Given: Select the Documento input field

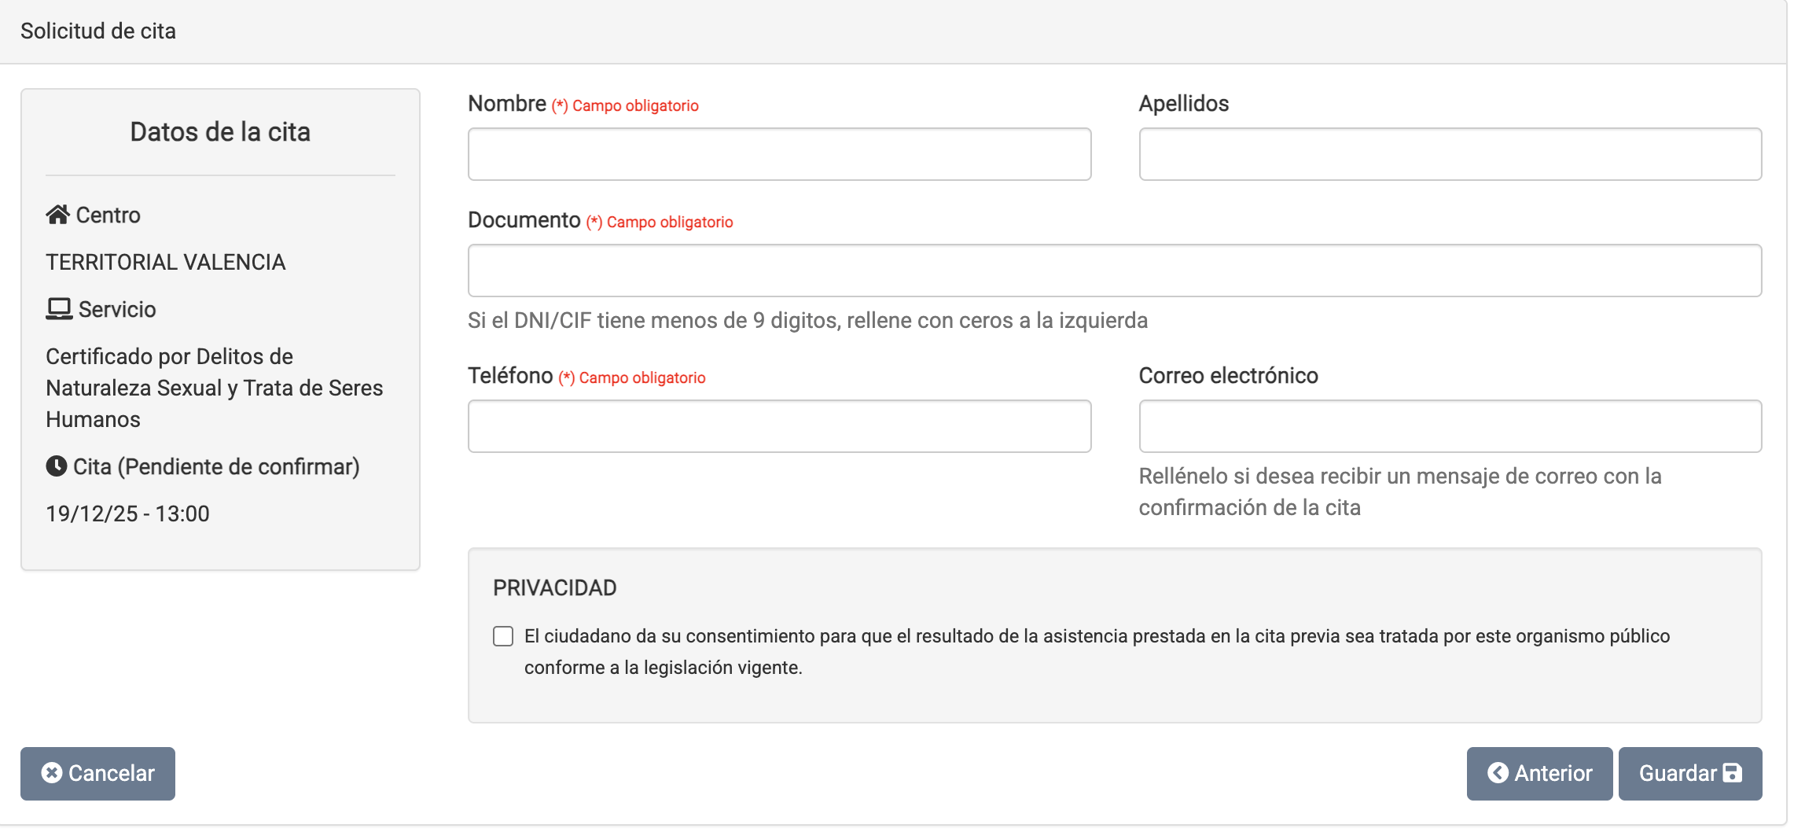Looking at the screenshot, I should tap(1114, 271).
